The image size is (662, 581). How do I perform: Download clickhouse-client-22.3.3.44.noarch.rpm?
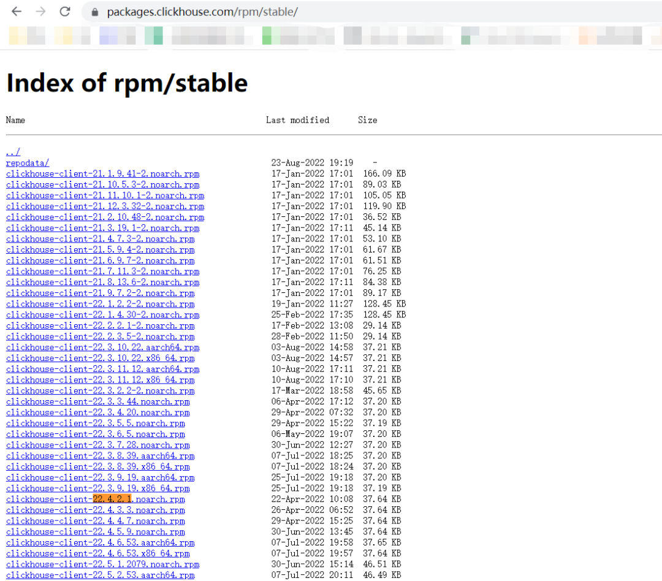tap(98, 401)
